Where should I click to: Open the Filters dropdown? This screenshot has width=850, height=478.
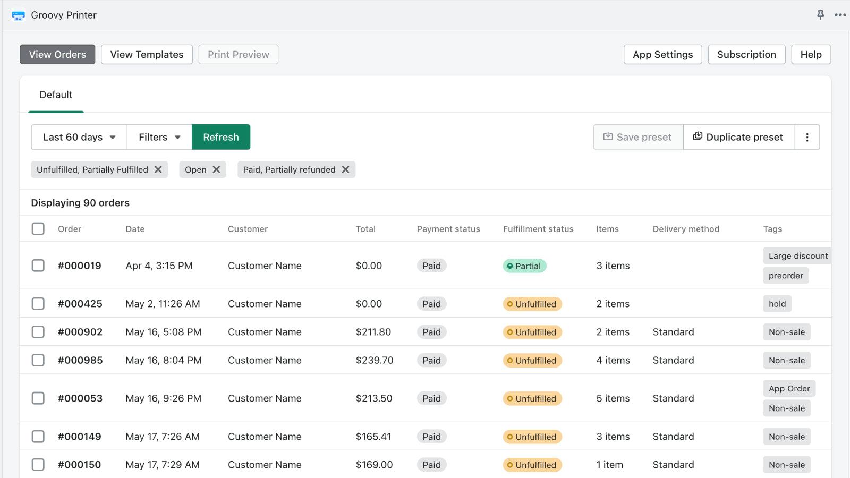pyautogui.click(x=159, y=137)
